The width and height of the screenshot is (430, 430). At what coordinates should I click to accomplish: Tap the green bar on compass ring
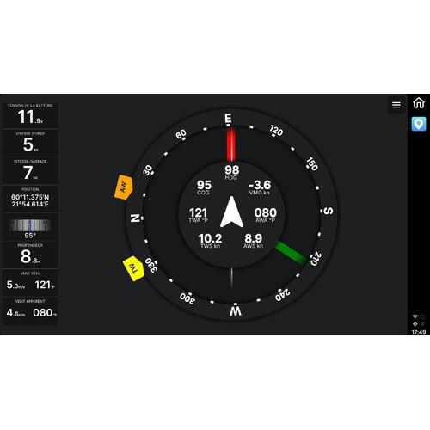click(x=291, y=253)
